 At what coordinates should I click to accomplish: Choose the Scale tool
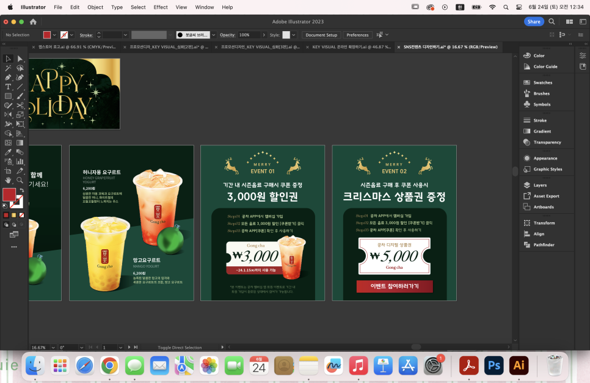20,115
